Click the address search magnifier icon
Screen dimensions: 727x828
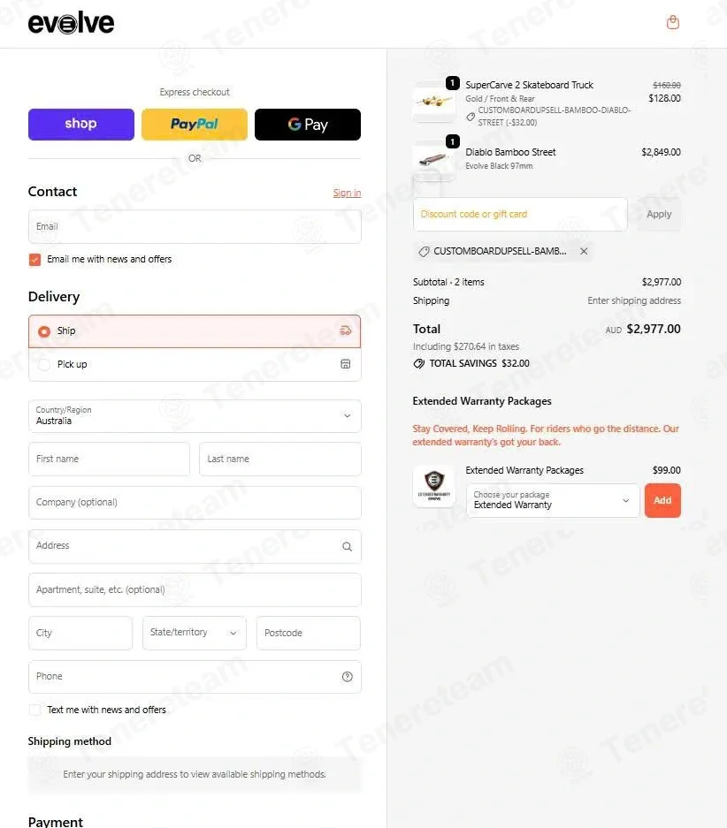(x=347, y=546)
